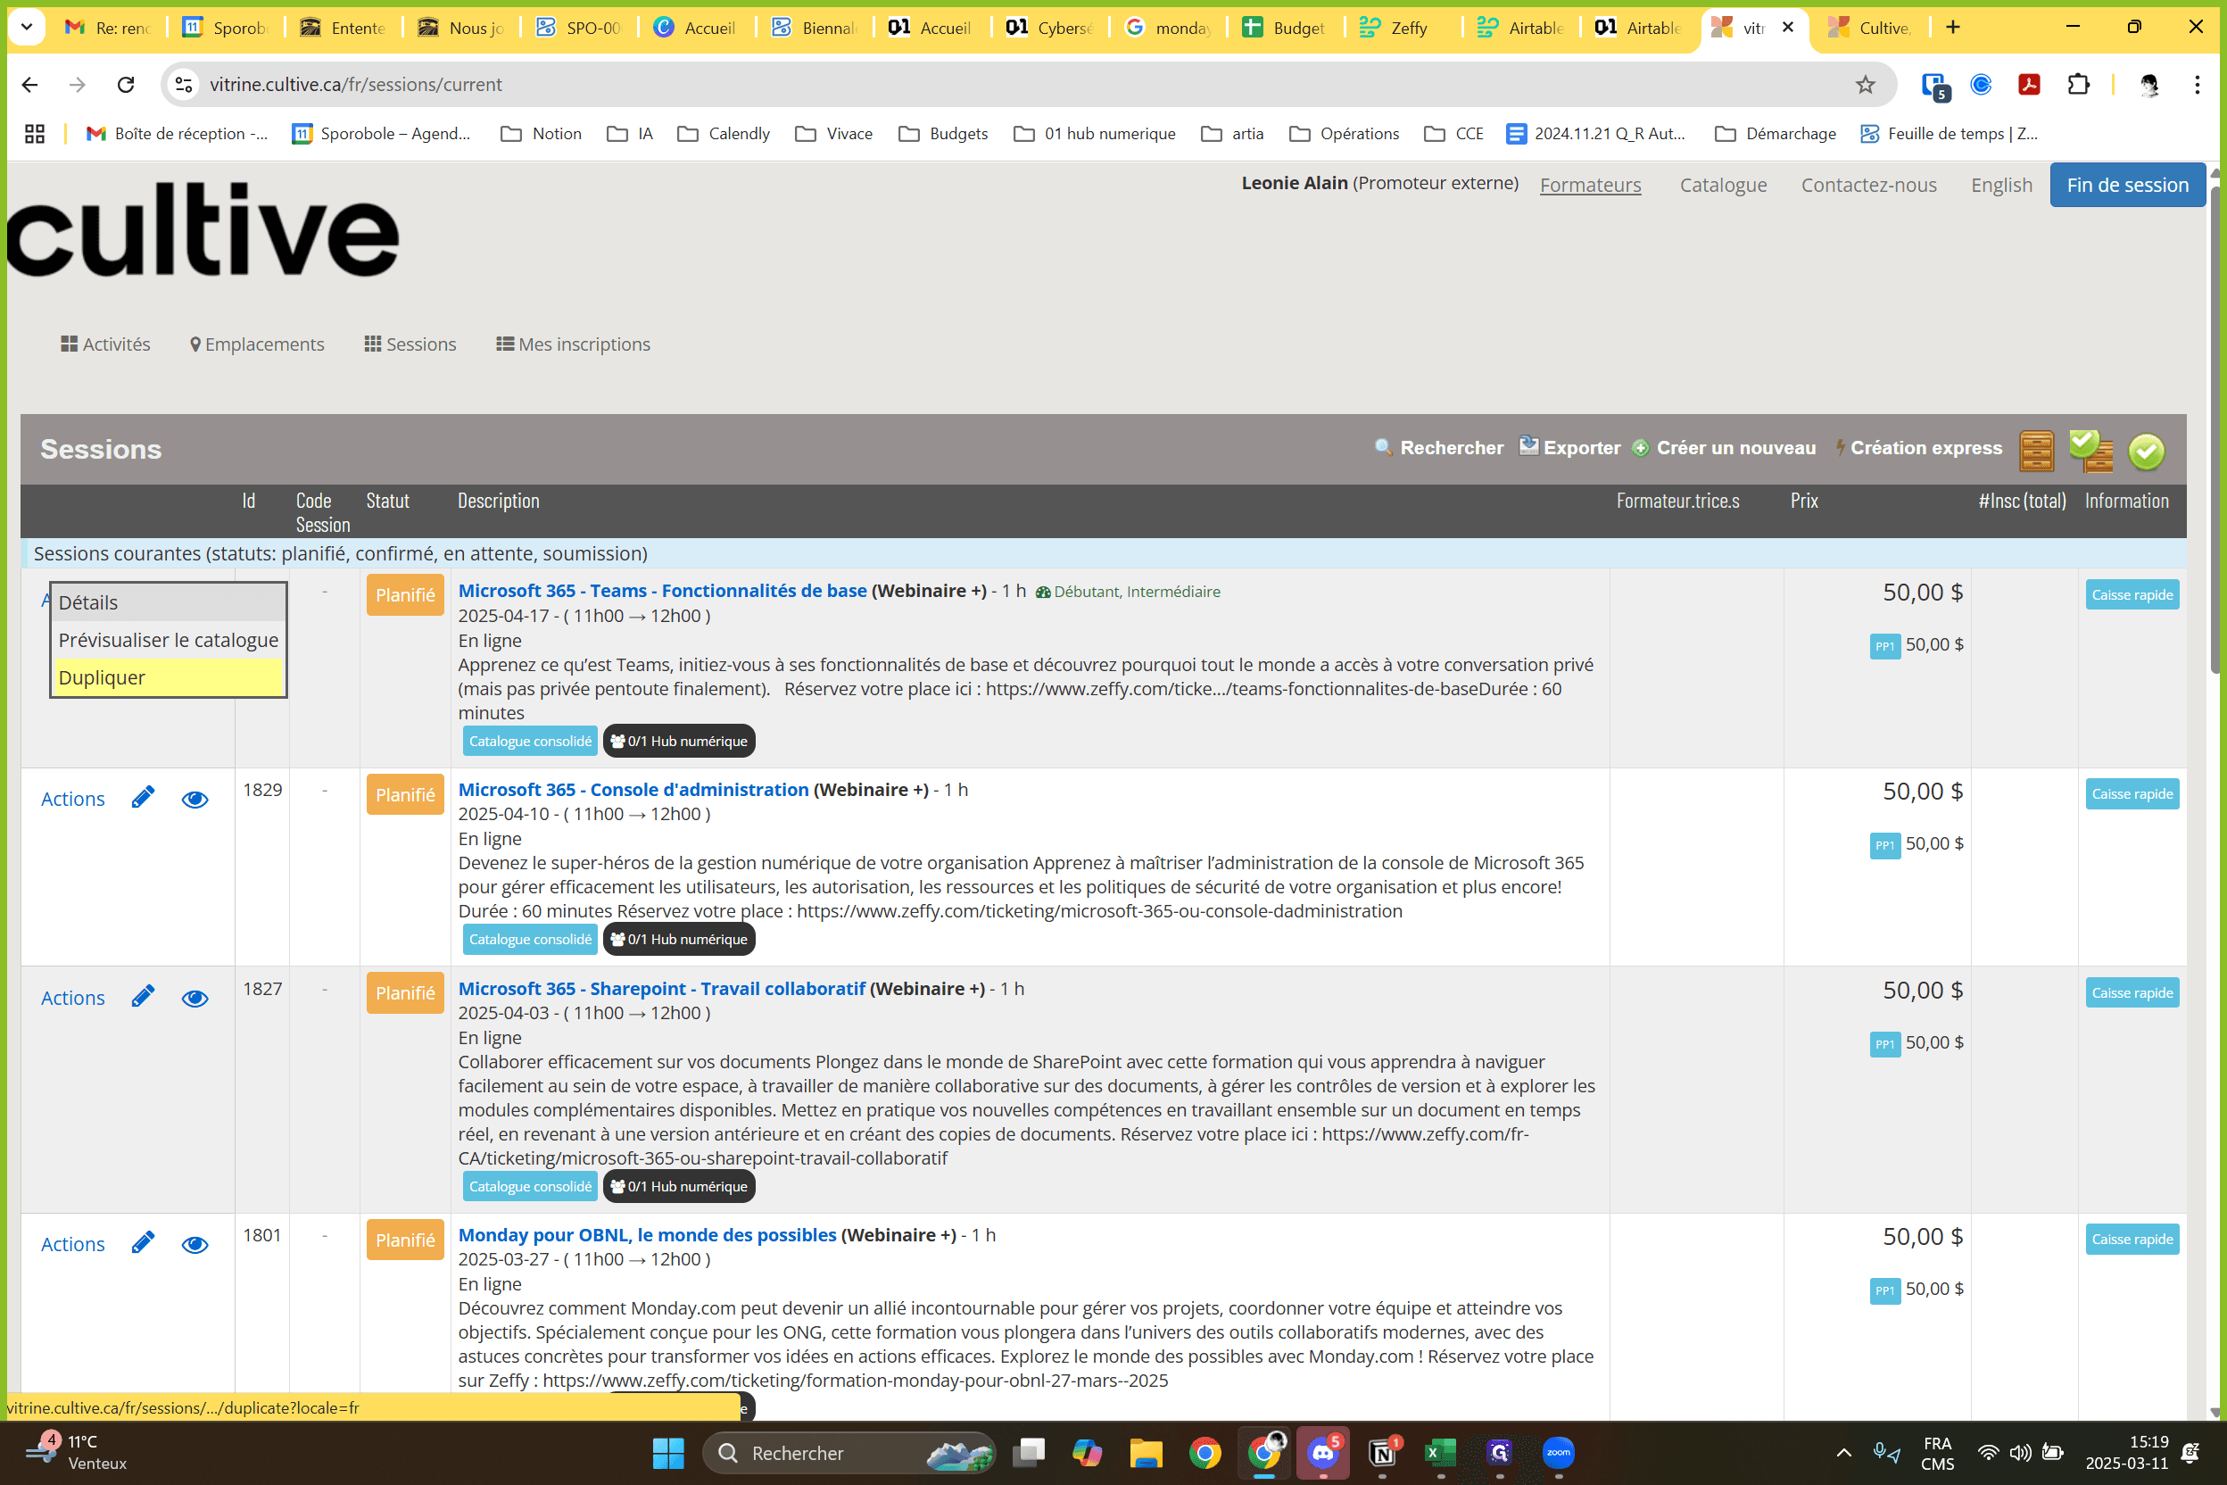Open Actions menu for session 1801
This screenshot has width=2227, height=1485.
click(73, 1243)
